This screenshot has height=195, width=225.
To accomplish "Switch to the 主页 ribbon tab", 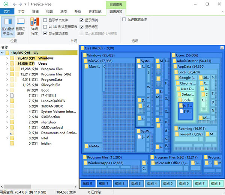I will (x=21, y=12).
